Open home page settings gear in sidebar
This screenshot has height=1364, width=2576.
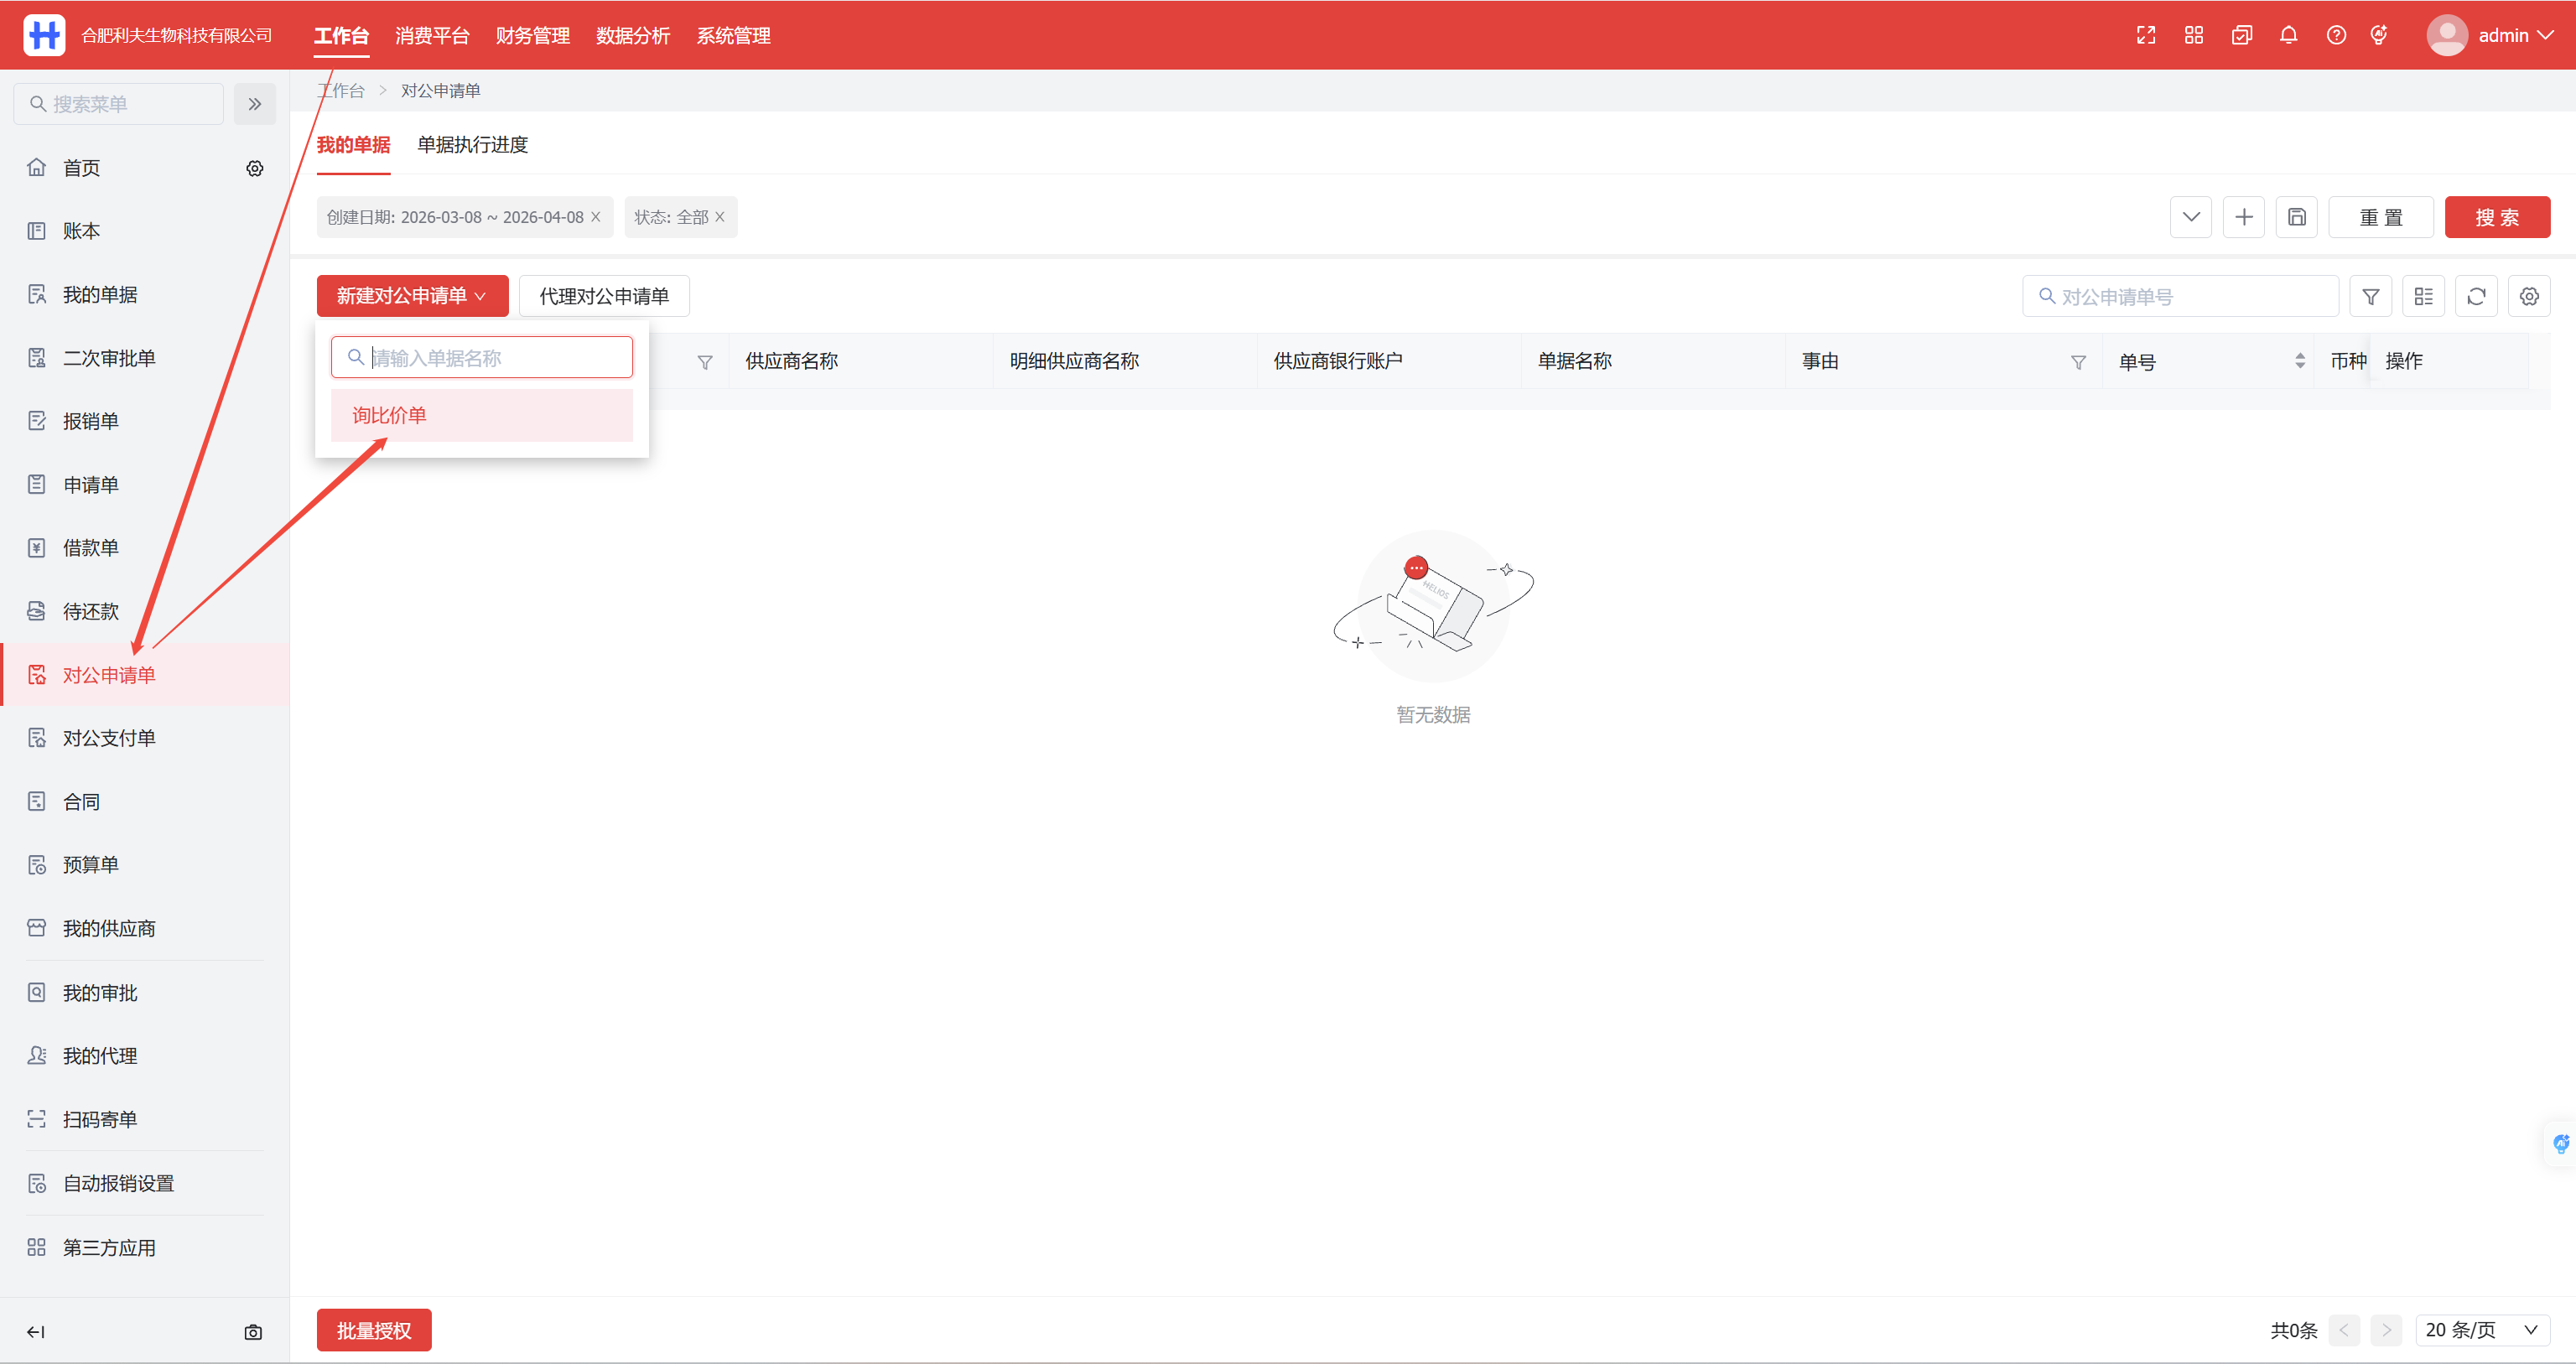coord(255,168)
